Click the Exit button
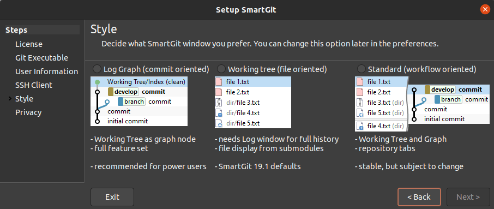The image size is (494, 209). [112, 197]
